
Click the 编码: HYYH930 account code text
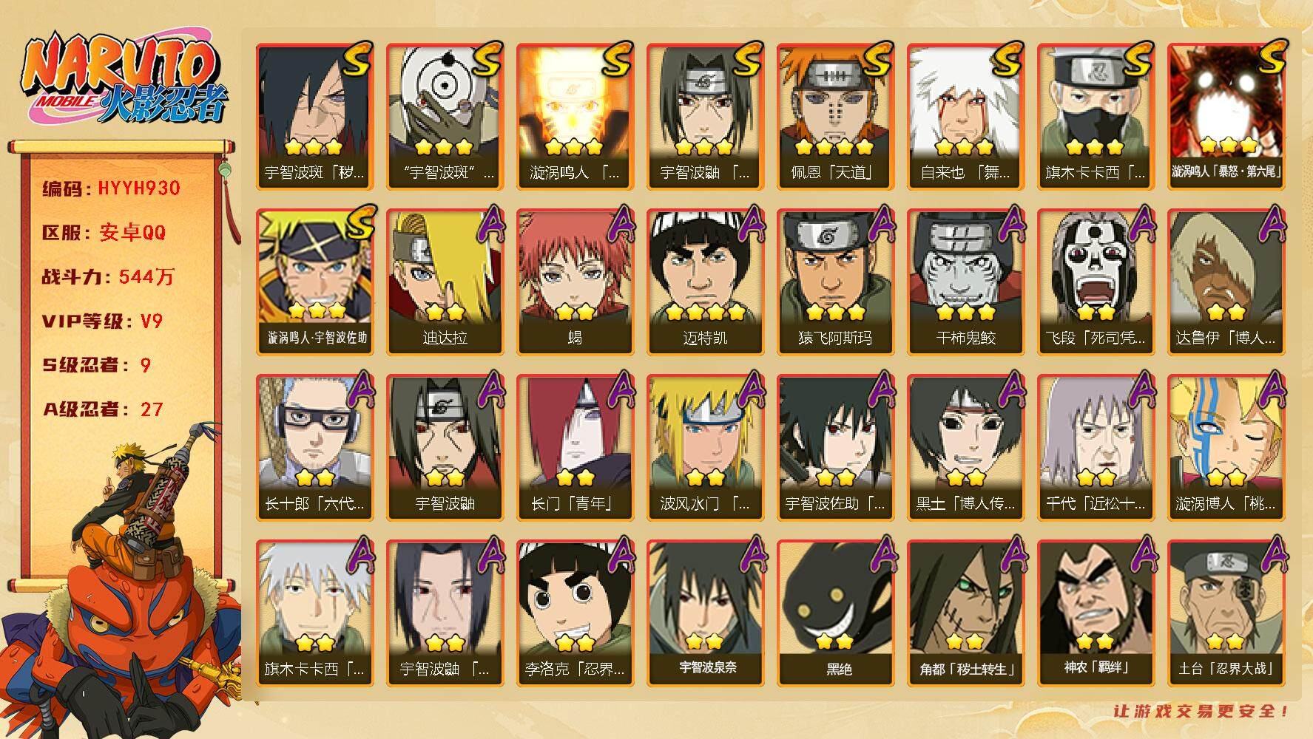coord(111,188)
